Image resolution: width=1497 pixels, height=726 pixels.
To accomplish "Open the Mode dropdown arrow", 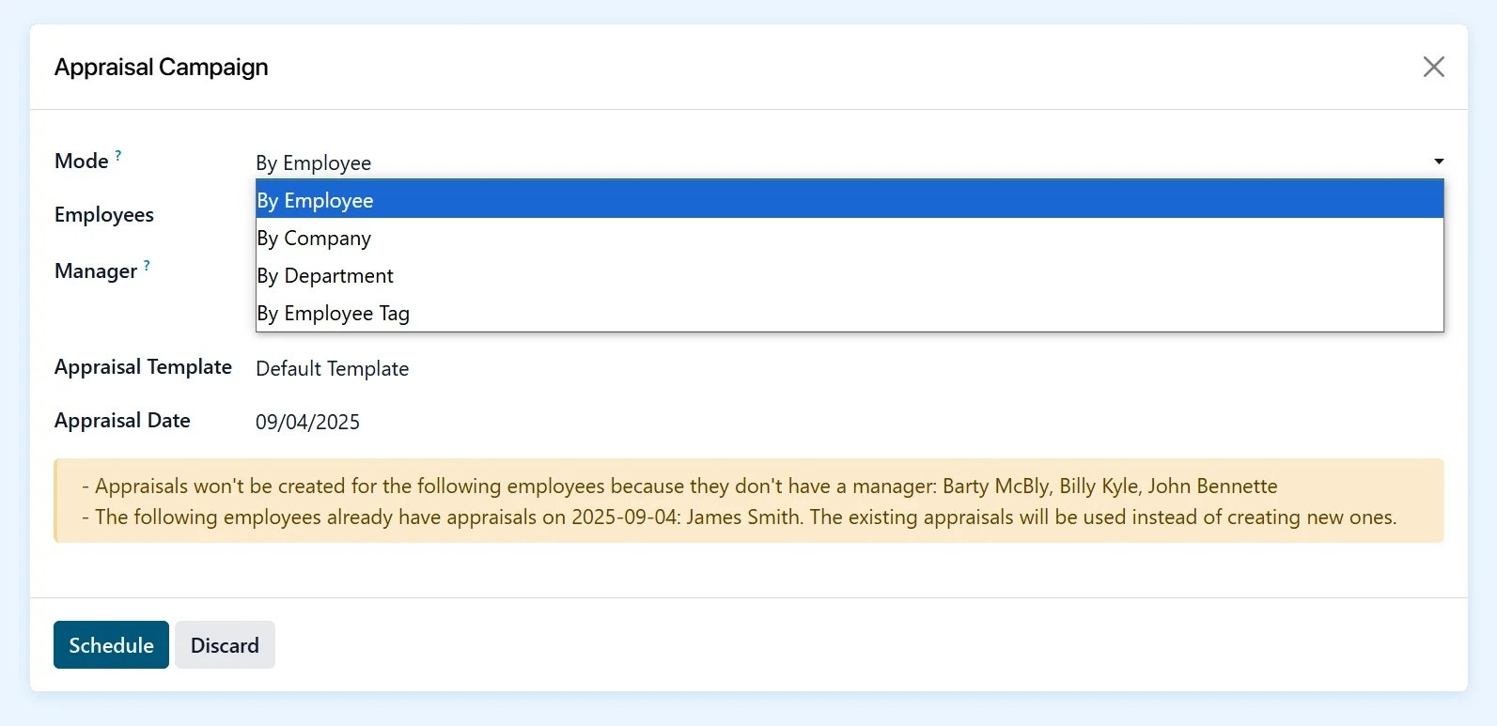I will (x=1438, y=162).
